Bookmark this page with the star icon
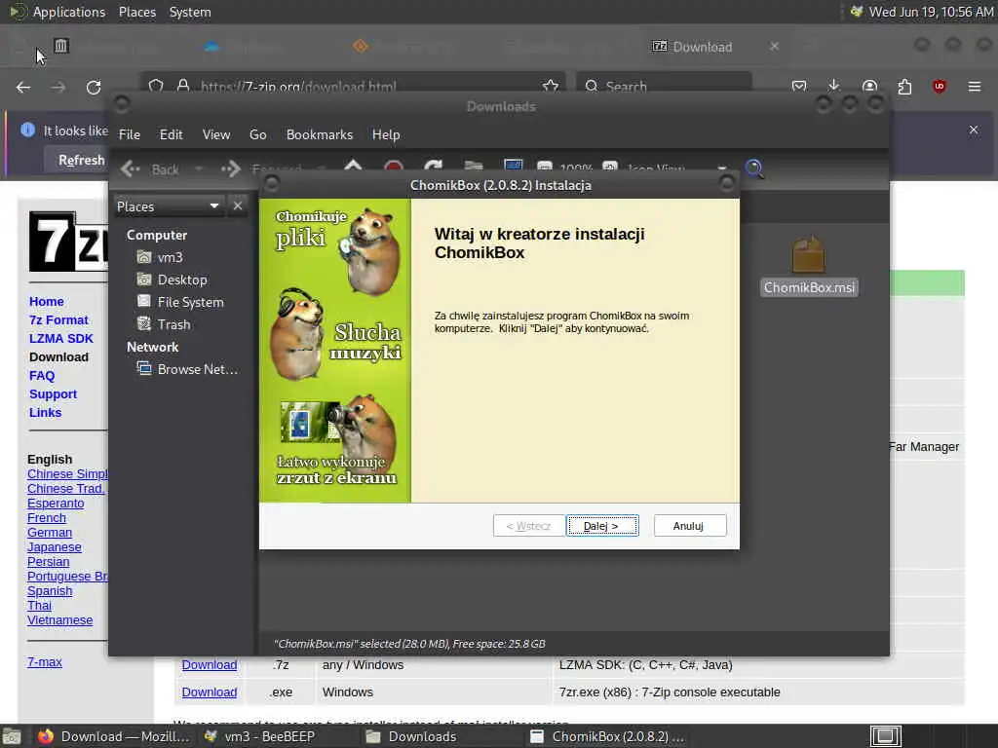The height and width of the screenshot is (748, 998). (551, 86)
